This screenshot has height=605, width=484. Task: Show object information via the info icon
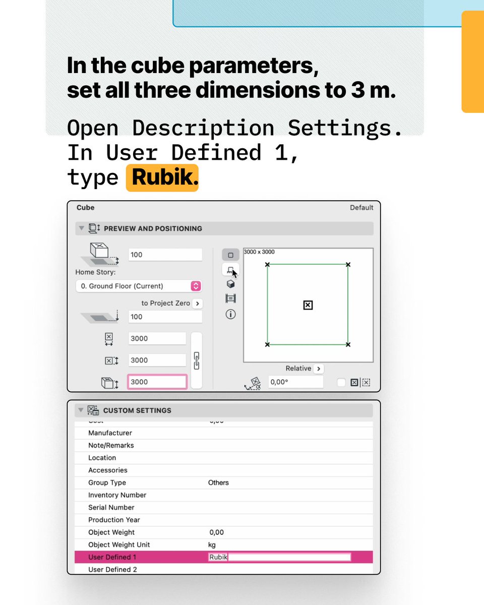click(230, 314)
